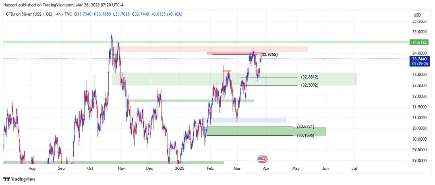Select the green horizontal line at 34.5122
The width and height of the screenshot is (435, 185).
[x=205, y=42]
